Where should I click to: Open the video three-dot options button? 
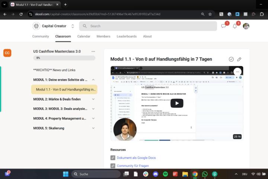pyautogui.click(x=237, y=72)
